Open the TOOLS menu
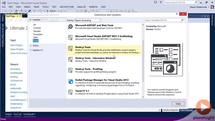Viewport: 215px width, 121px height. (x=45, y=7)
